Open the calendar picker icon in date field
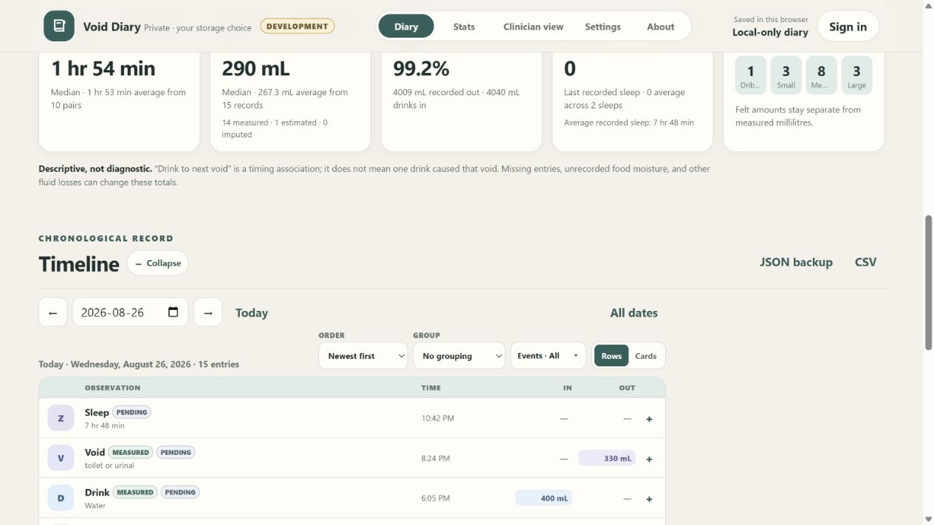The image size is (934, 525). pyautogui.click(x=174, y=312)
